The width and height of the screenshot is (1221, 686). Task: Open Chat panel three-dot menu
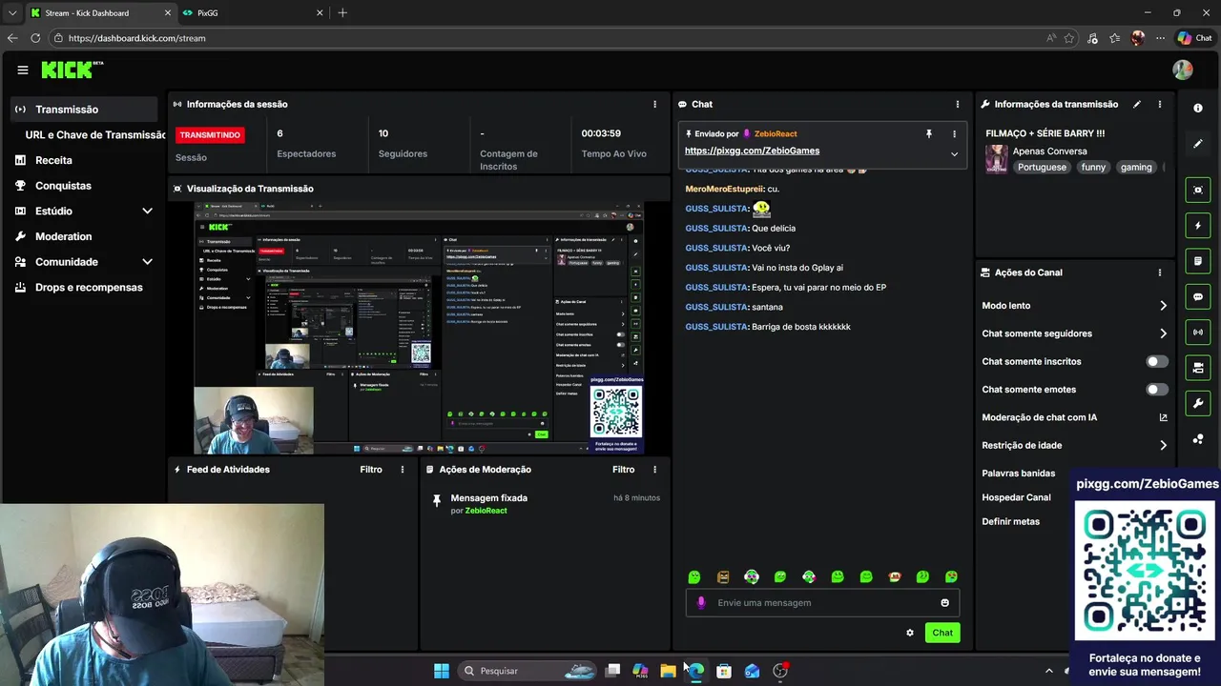pyautogui.click(x=958, y=104)
